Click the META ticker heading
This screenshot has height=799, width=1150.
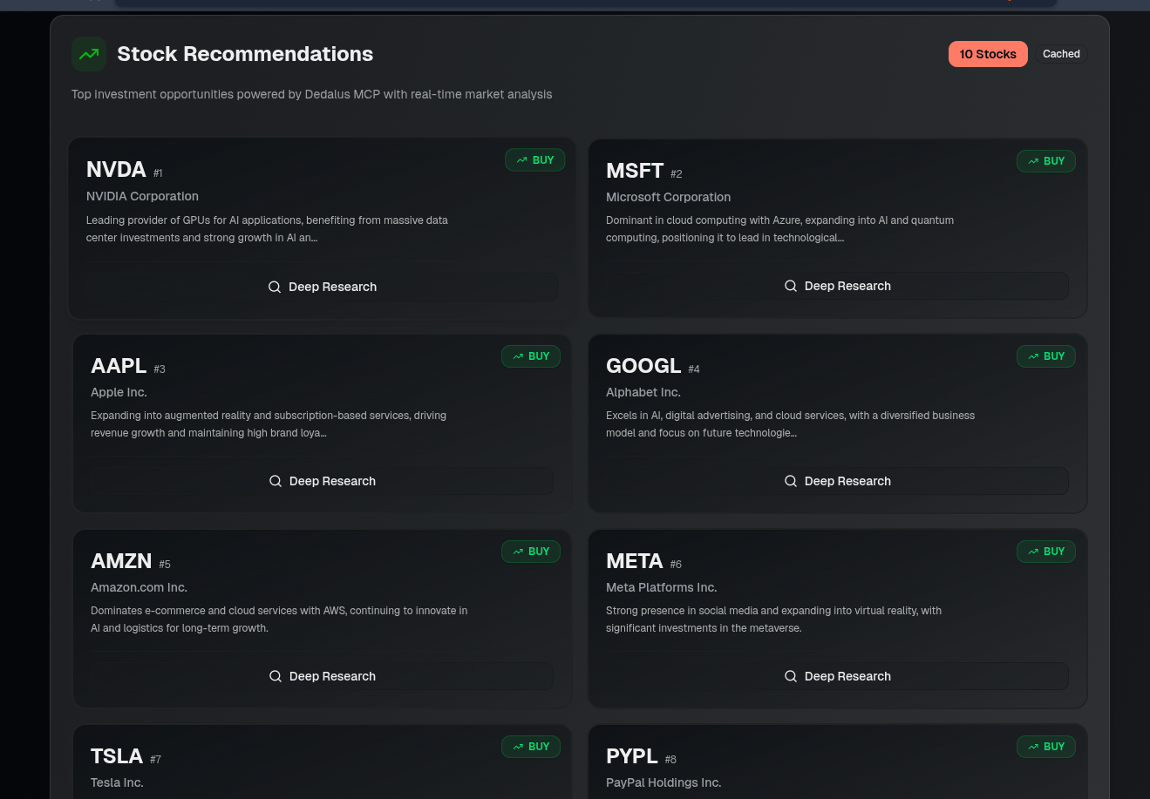coord(635,561)
